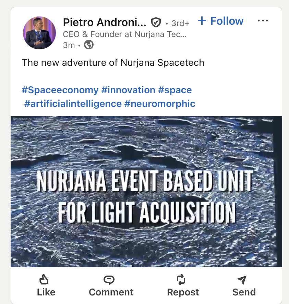Image resolution: width=289 pixels, height=304 pixels.
Task: Click the verified shield badge icon
Action: 156,23
